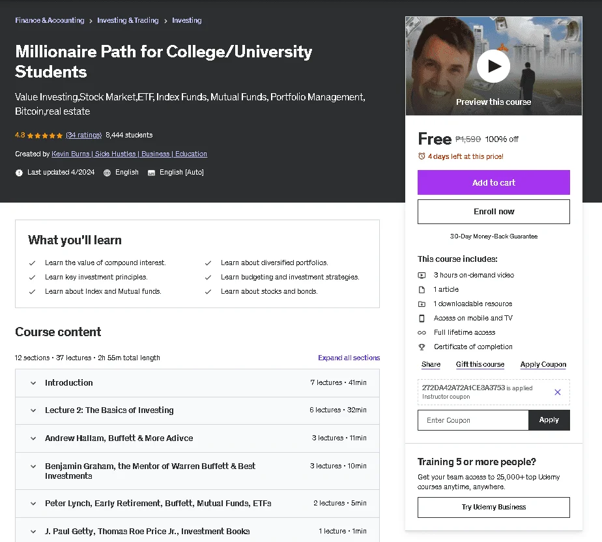The width and height of the screenshot is (602, 542).
Task: Click Gift this course
Action: click(x=480, y=364)
